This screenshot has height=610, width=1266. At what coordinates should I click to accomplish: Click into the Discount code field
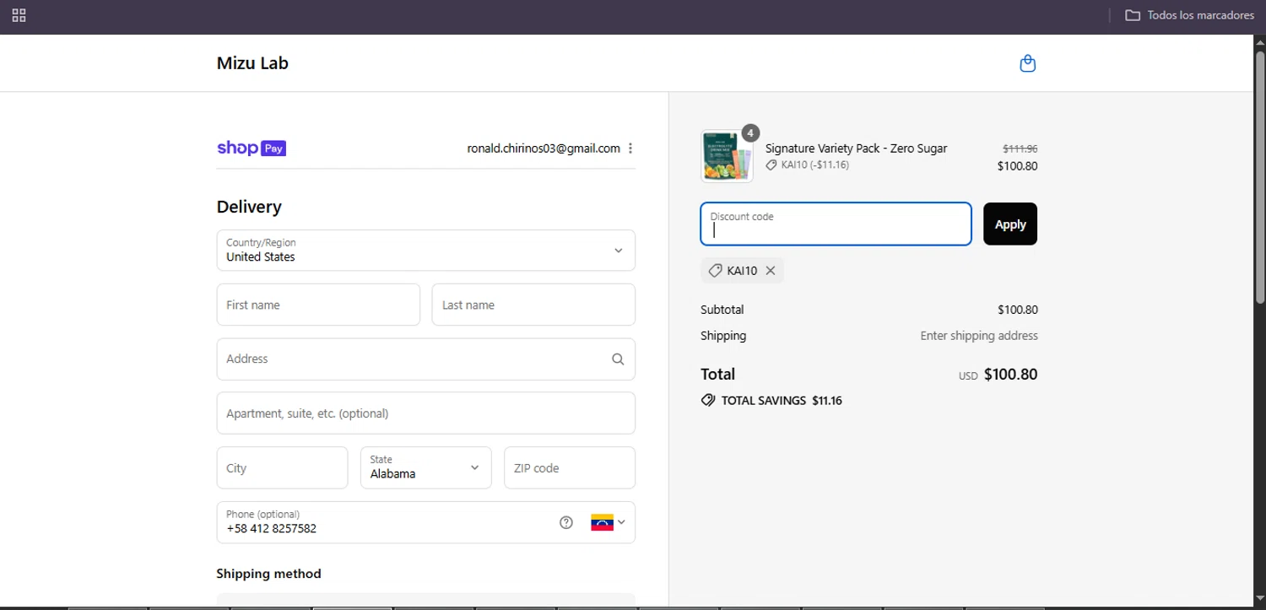[x=836, y=224]
